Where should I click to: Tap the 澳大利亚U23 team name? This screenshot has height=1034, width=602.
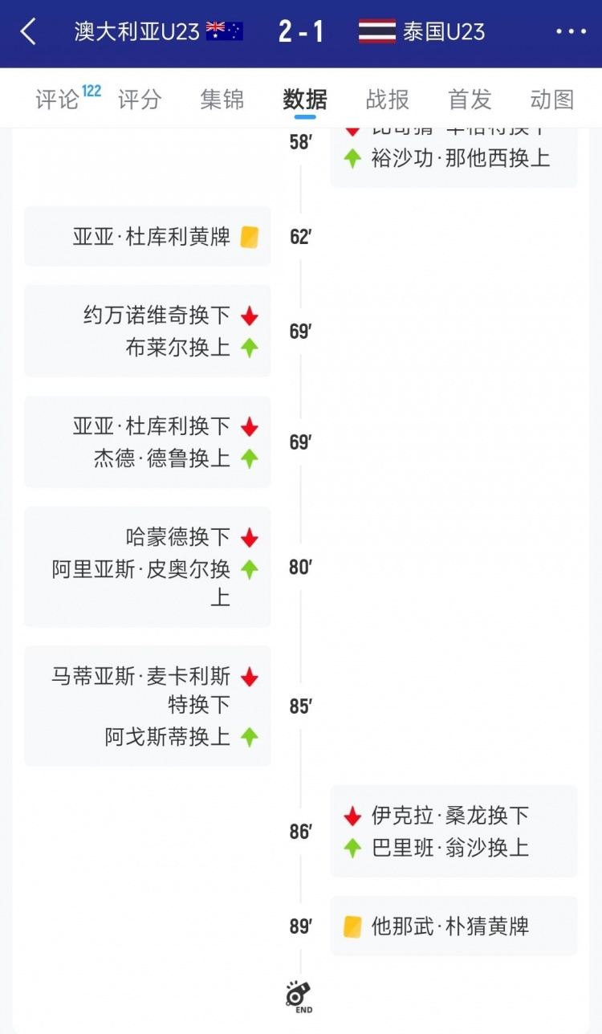(x=136, y=32)
